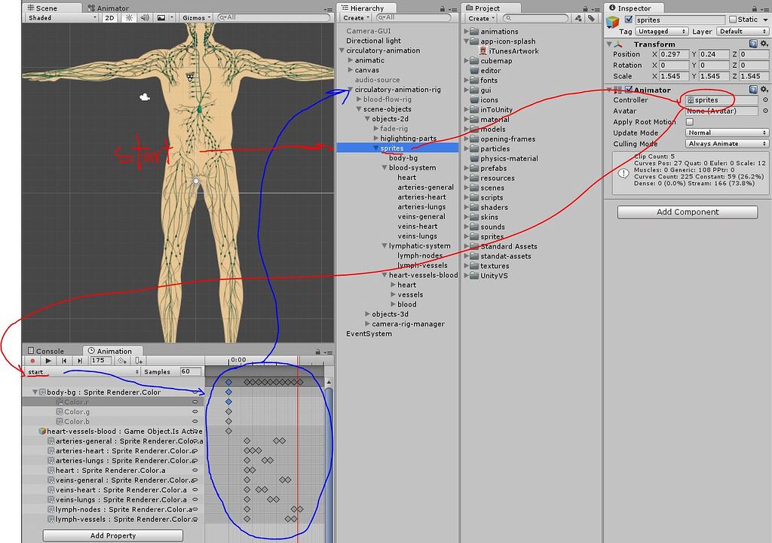
Task: Mute scene audio with the speaker icon
Action: 144,18
